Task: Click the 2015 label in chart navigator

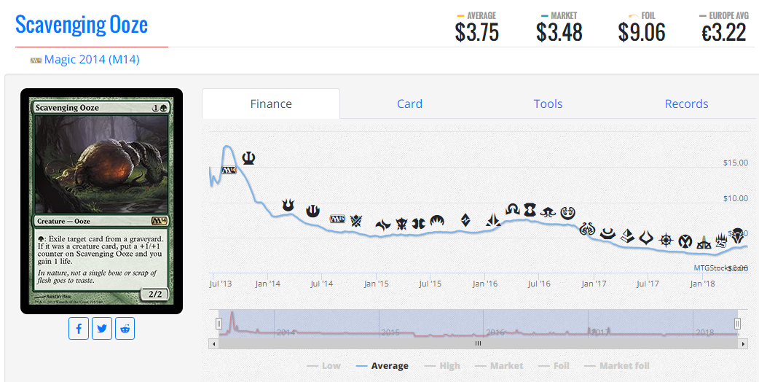Action: pyautogui.click(x=390, y=332)
